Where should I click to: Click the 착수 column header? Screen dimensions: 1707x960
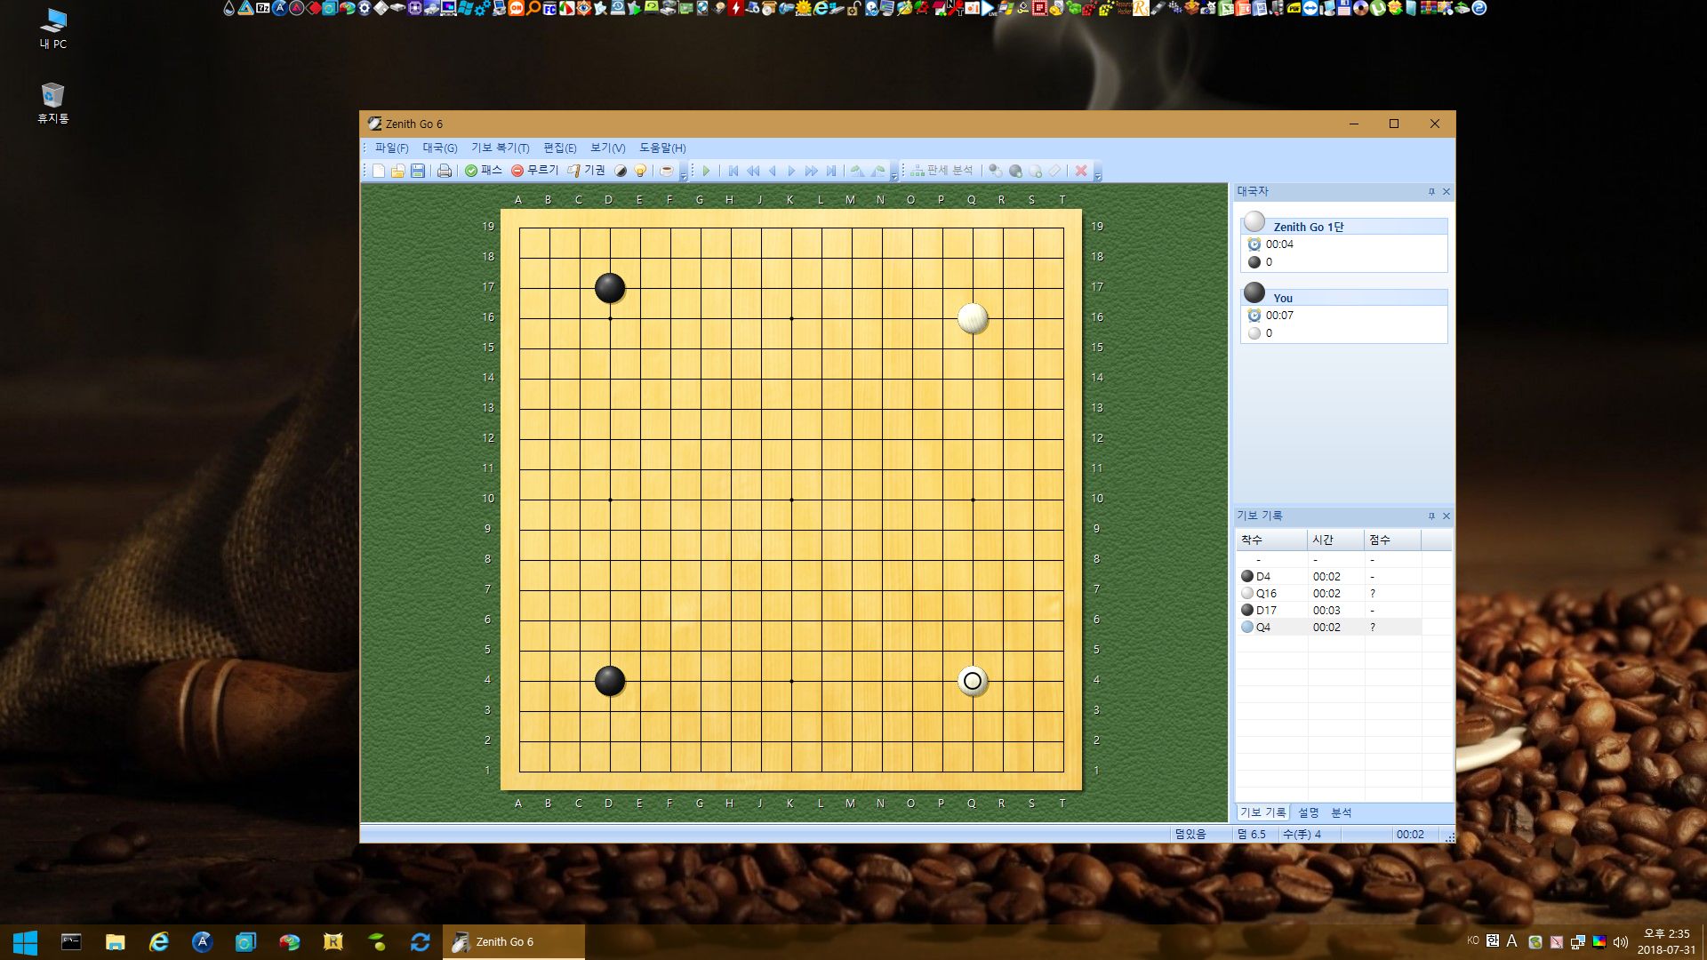(x=1271, y=540)
